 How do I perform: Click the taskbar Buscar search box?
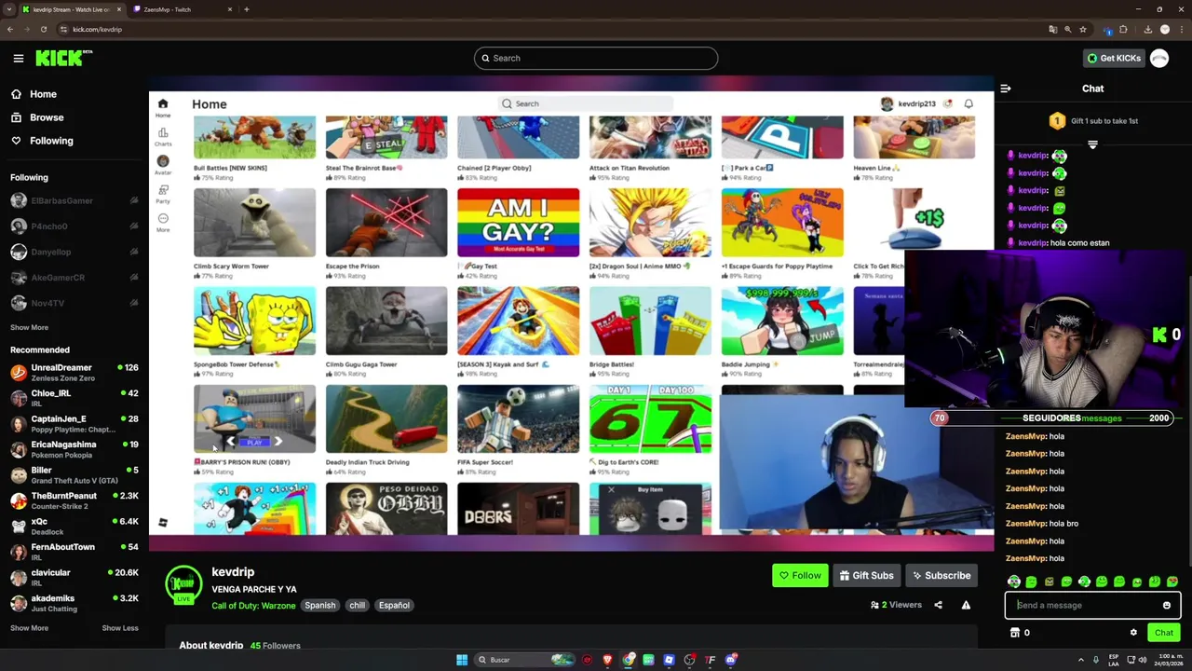pos(524,660)
